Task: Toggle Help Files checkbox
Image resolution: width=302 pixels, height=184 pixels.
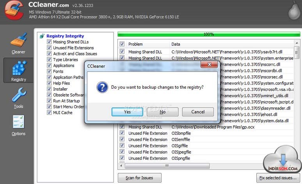Action: click(x=49, y=83)
